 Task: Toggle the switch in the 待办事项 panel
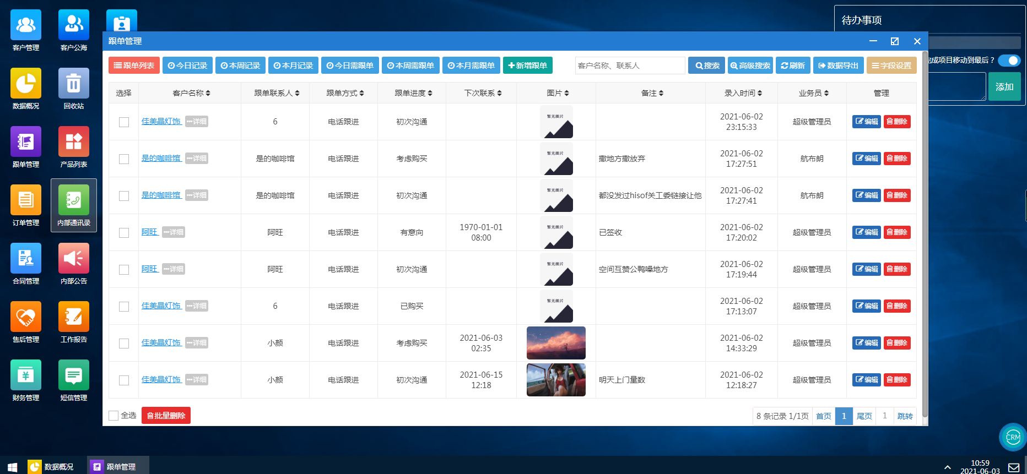pyautogui.click(x=1009, y=61)
